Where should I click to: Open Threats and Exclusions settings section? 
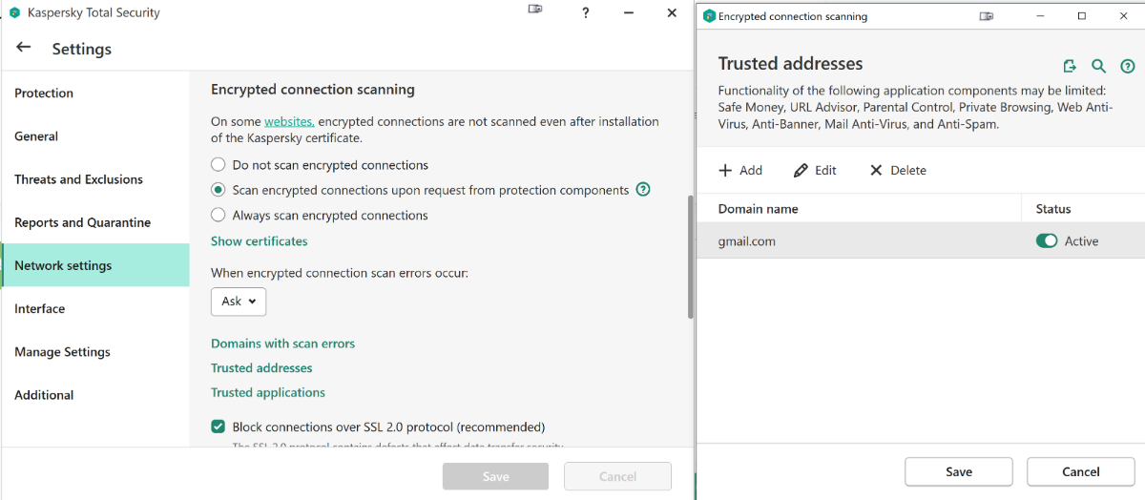78,179
